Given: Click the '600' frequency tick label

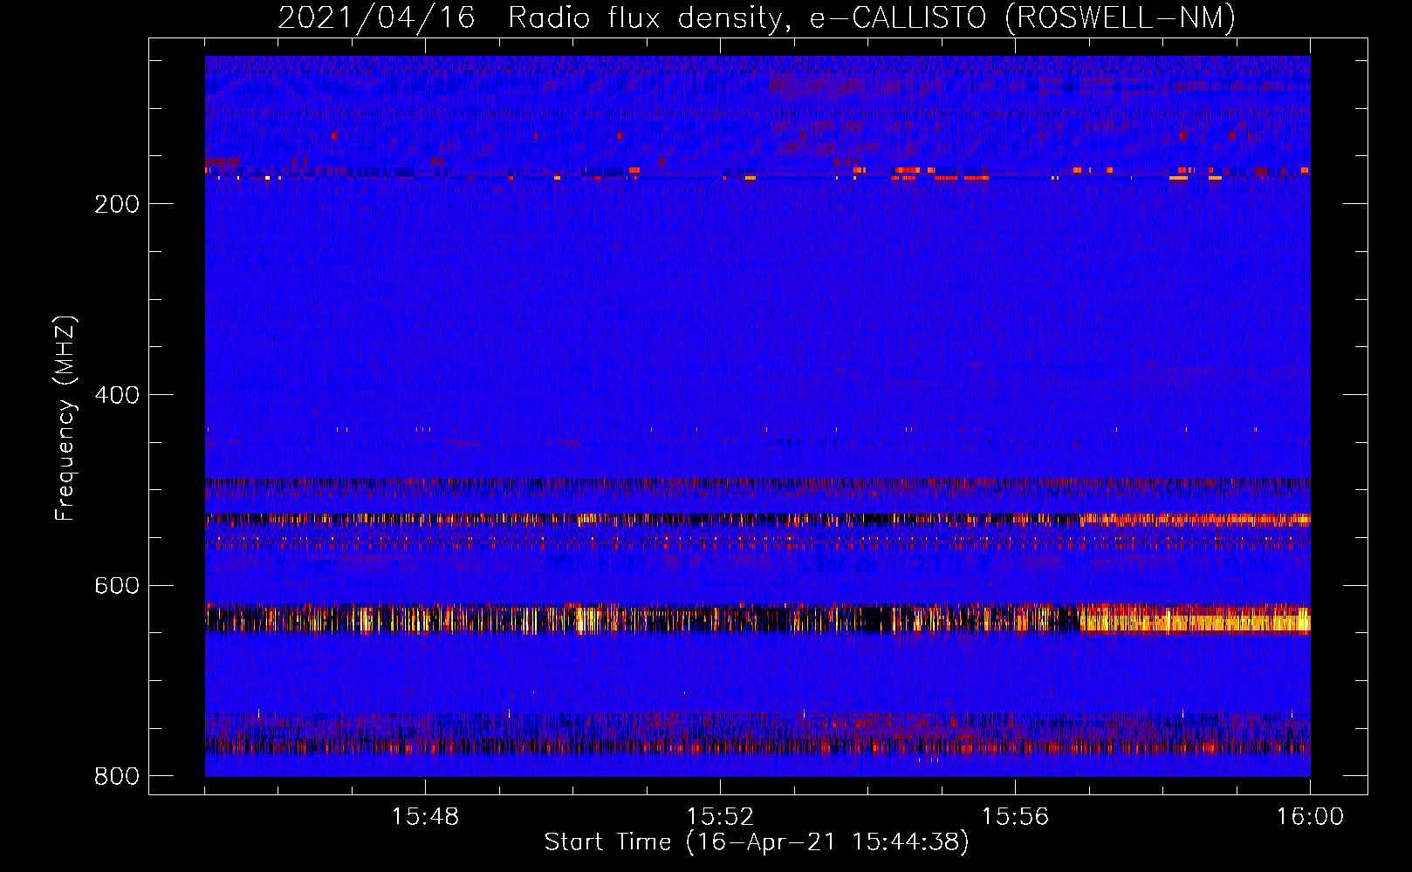Looking at the screenshot, I should pos(117,585).
